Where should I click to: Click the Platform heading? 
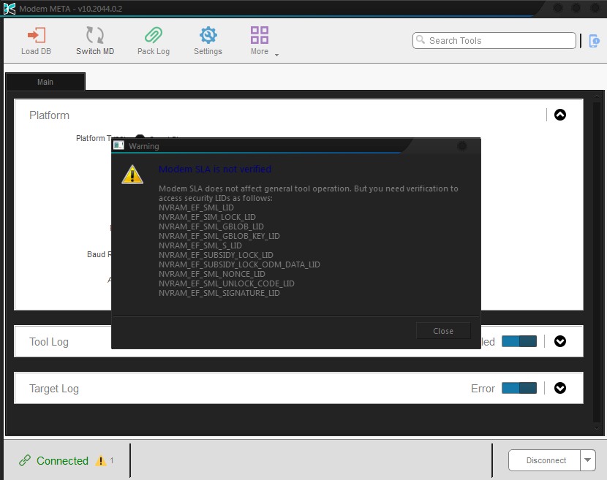tap(49, 115)
